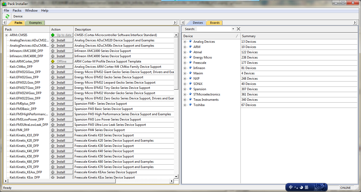Expand the NXP device group
361x192 pixels.
coord(185,79)
